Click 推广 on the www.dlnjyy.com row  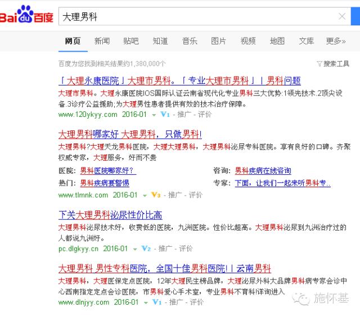click(x=176, y=303)
